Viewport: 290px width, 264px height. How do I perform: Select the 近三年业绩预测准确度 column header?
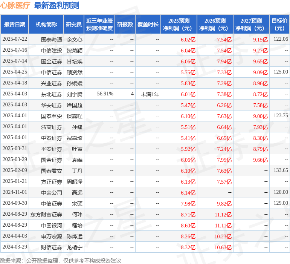click(x=99, y=25)
